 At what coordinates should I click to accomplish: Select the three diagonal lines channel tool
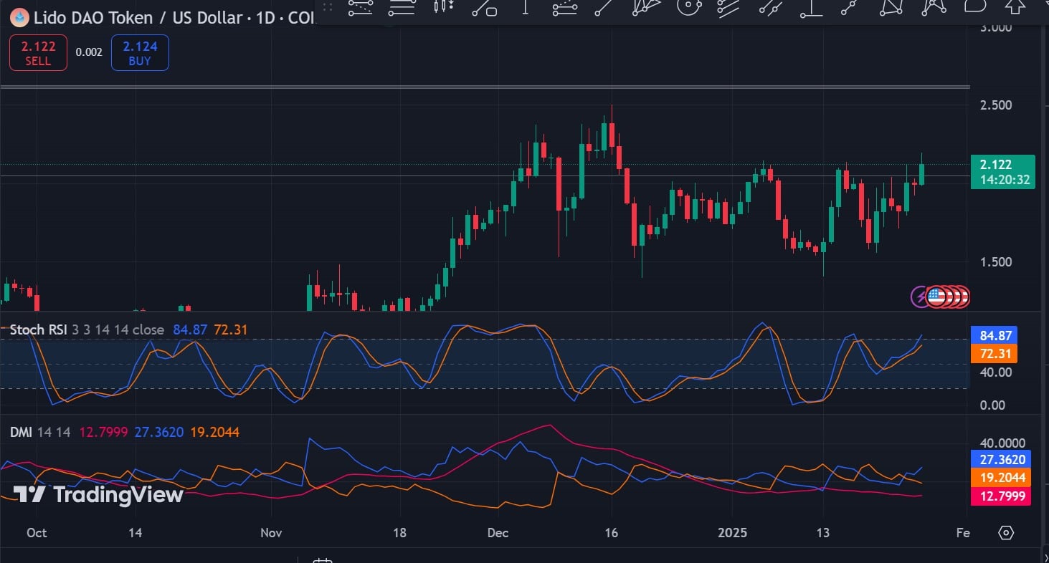click(x=728, y=6)
